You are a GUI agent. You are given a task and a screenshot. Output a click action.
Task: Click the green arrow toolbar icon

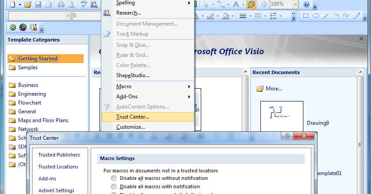tap(13, 27)
